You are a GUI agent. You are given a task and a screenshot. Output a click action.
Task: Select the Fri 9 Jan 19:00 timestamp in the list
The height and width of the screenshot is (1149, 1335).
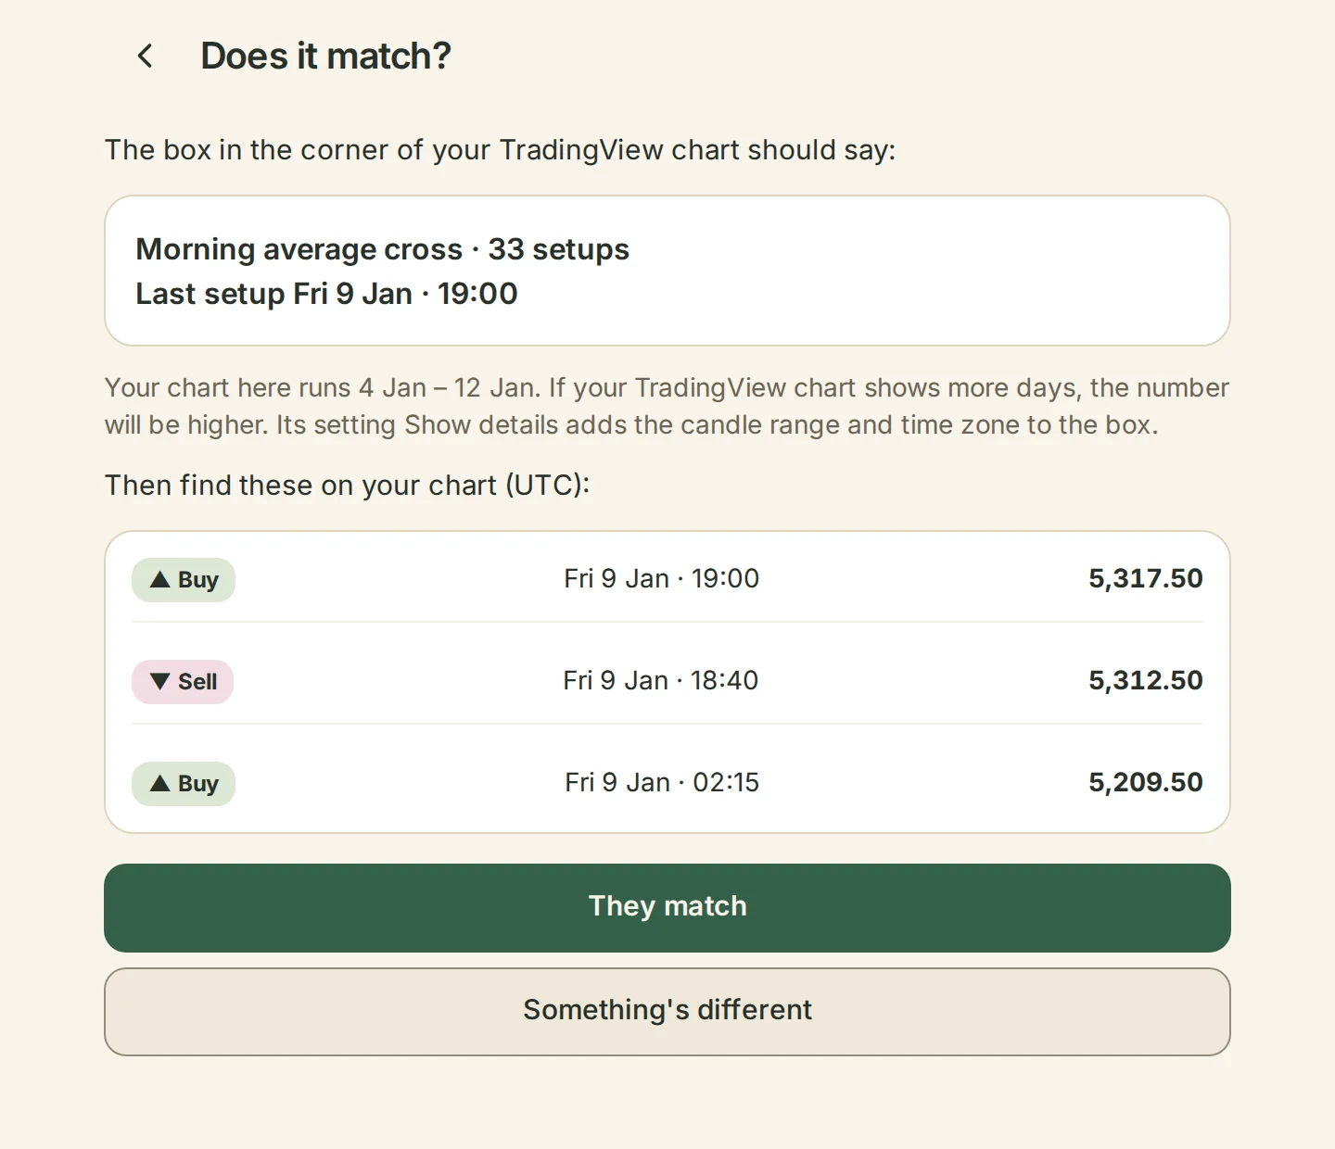pos(662,578)
